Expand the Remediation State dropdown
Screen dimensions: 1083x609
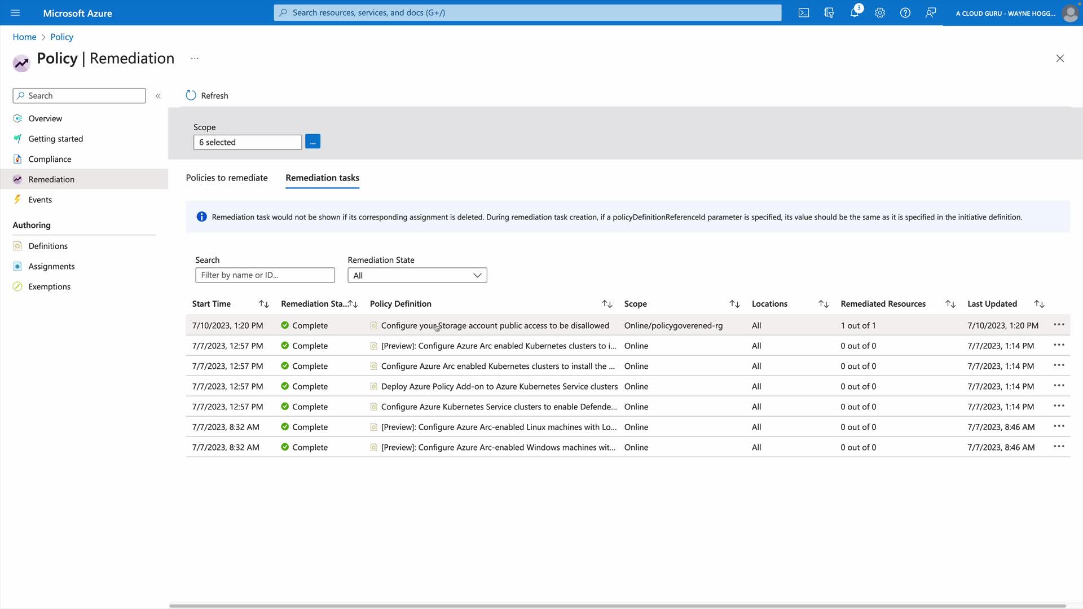[417, 275]
